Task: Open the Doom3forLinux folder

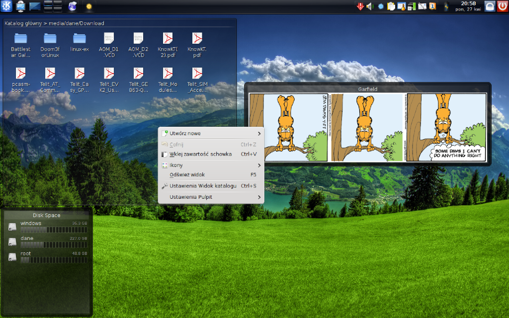Action: coord(50,45)
